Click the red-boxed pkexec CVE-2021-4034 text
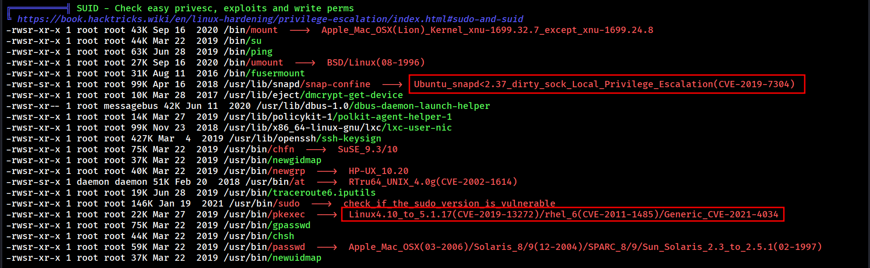Viewport: 870px width, 268px height. pyautogui.click(x=563, y=214)
